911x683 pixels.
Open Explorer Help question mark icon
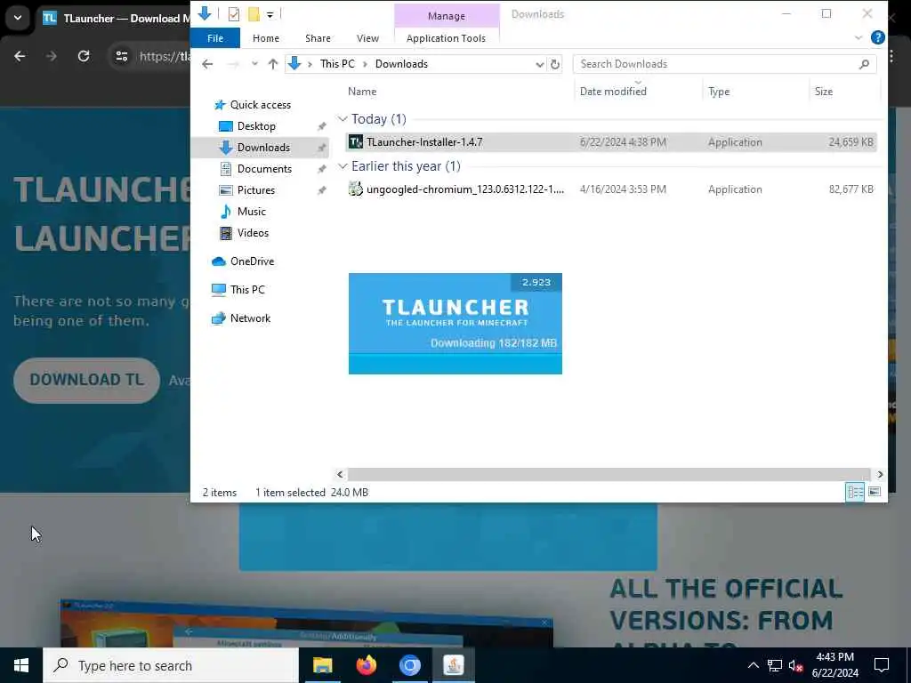point(877,37)
